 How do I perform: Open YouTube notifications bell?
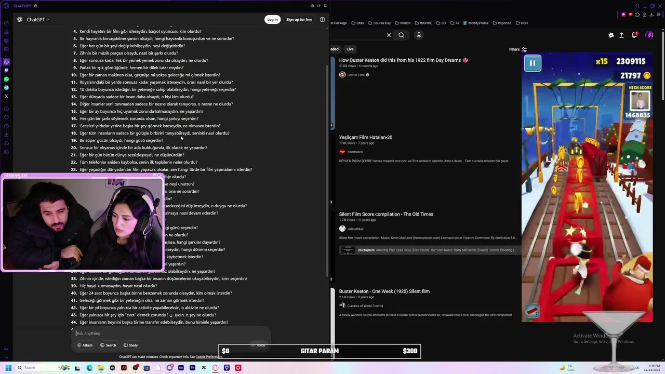tap(634, 35)
